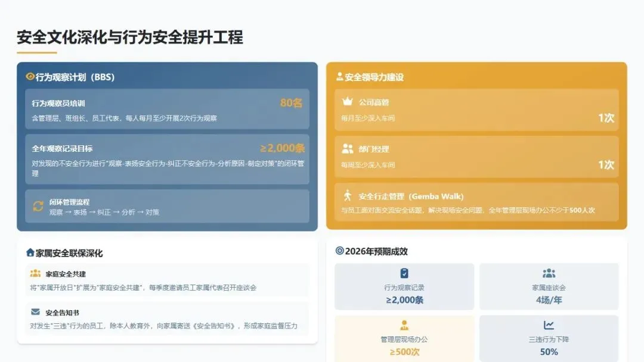644x362 pixels.
Task: Click the house icon beside 家属安全联保深化
Action: pyautogui.click(x=30, y=252)
